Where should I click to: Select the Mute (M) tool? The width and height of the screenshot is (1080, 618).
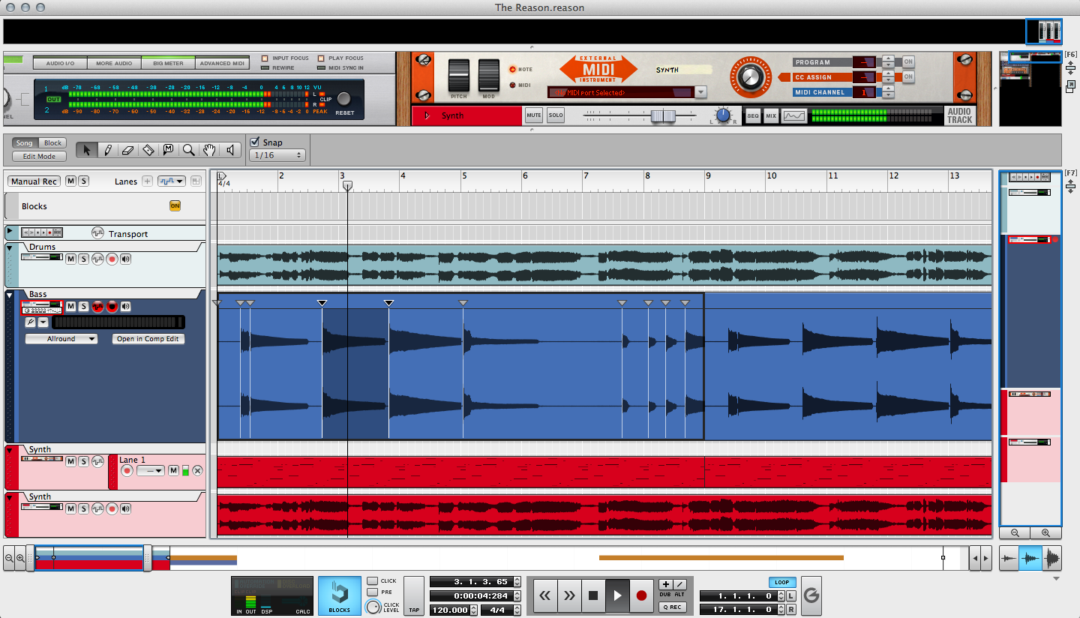pos(169,150)
